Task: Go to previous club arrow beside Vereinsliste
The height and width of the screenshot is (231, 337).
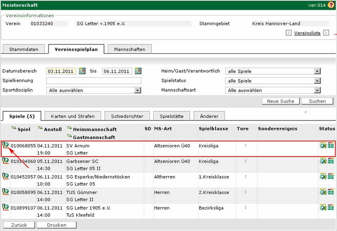Action: [289, 33]
